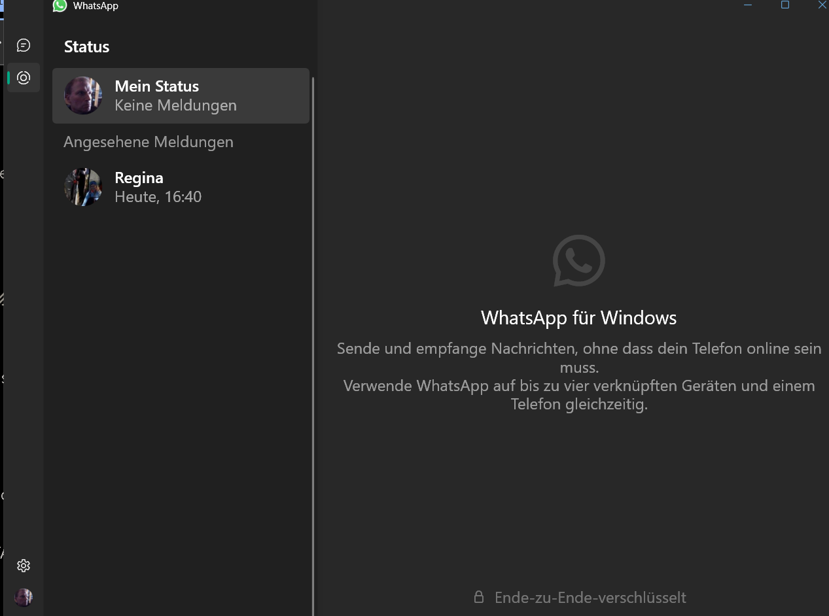The width and height of the screenshot is (829, 616).
Task: Click the status list scrollbar
Action: [313, 345]
